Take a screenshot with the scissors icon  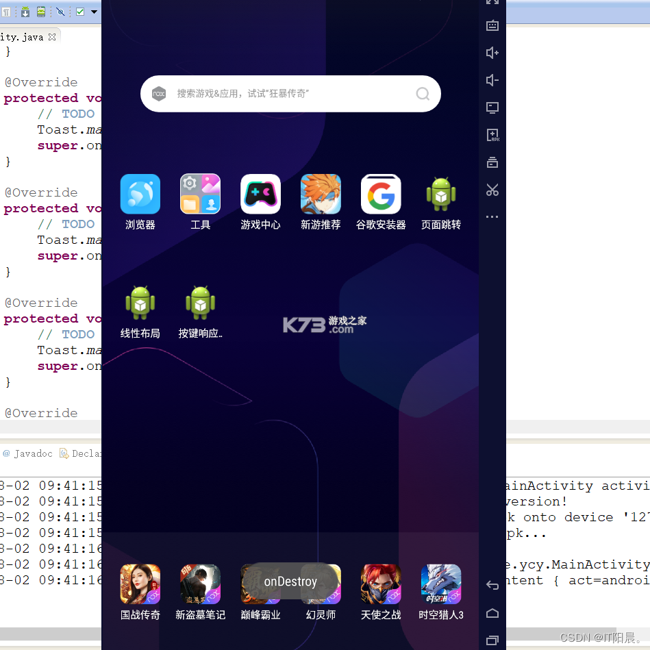[x=492, y=190]
